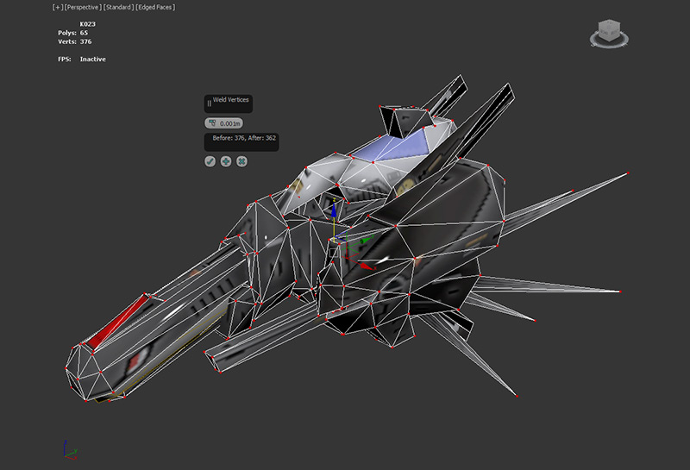
Task: Open the [Edged Faces] shading menu
Action: tap(155, 7)
